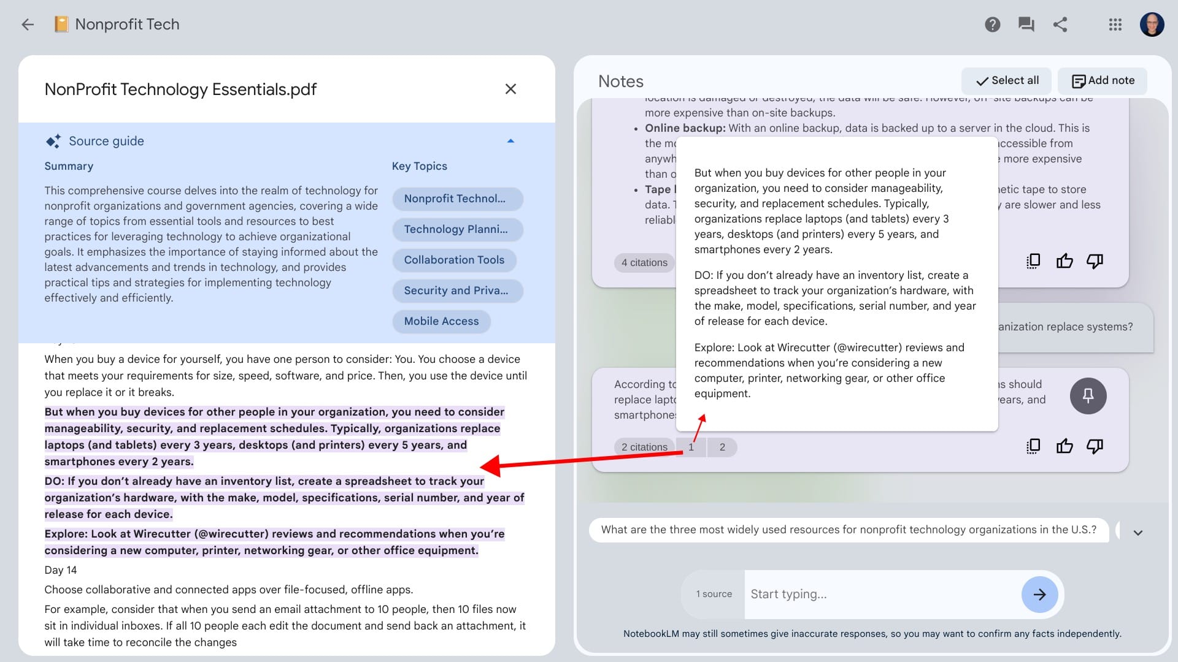Thumbs up the note with 4 citations
The image size is (1178, 662).
[x=1064, y=261]
